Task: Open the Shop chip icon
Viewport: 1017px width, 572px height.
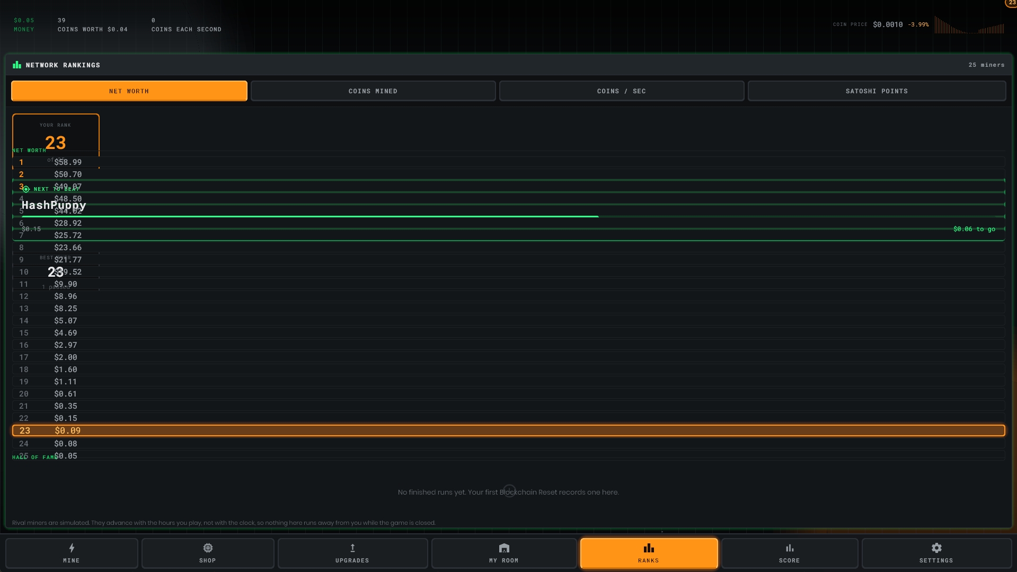Action: click(x=208, y=548)
